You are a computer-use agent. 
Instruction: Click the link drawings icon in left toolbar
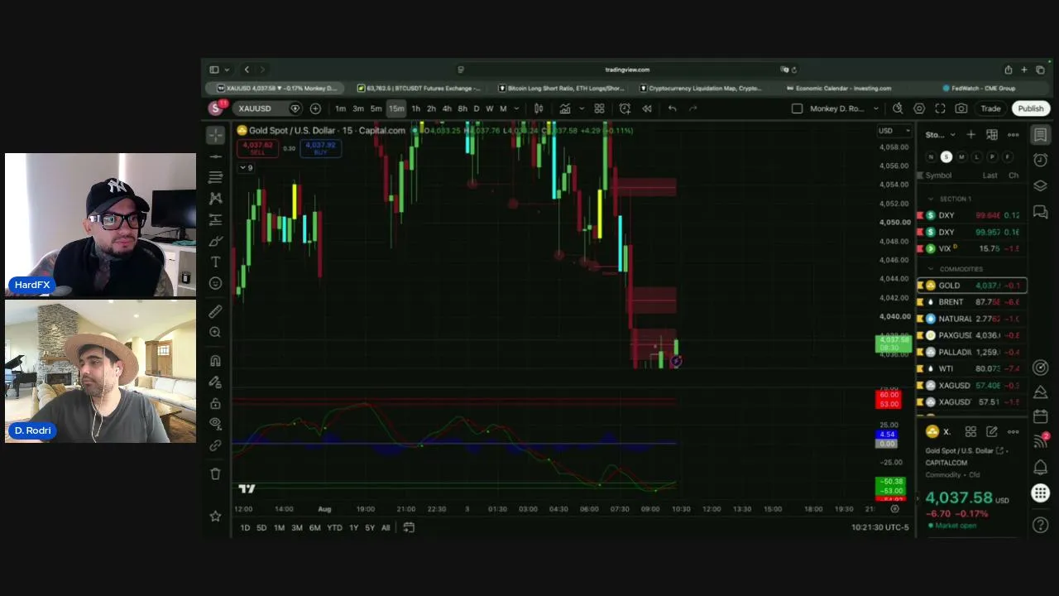pos(216,445)
